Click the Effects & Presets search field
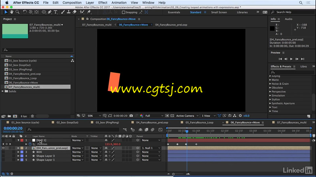Image resolution: width=316 pixels, height=177 pixels. coord(292,72)
